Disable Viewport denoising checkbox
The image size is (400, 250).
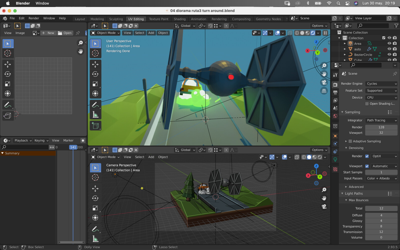point(367,166)
